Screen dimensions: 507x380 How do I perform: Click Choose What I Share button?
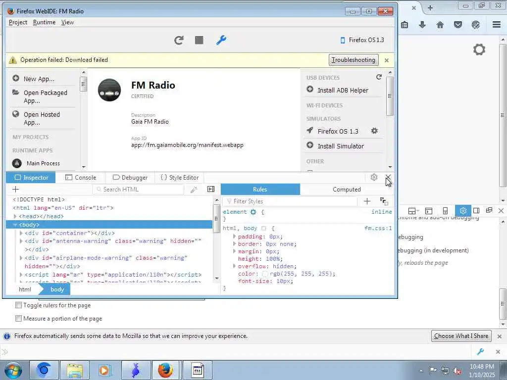(x=461, y=336)
